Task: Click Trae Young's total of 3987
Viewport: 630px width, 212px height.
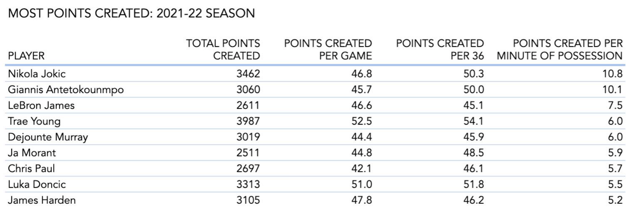Action: (x=248, y=121)
